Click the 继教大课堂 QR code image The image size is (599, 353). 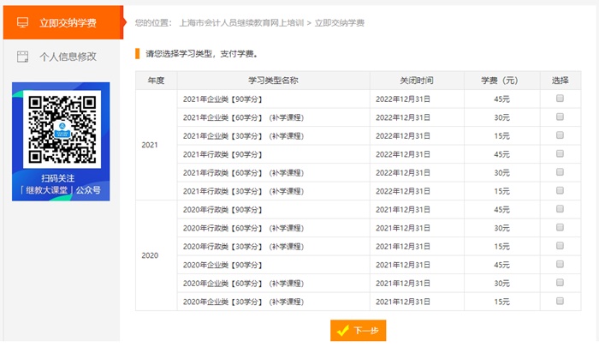coord(62,129)
